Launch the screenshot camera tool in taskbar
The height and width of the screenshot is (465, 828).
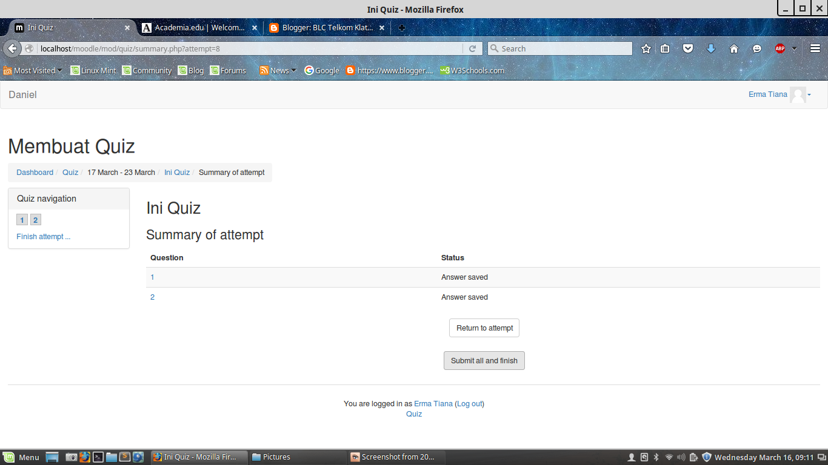point(71,457)
